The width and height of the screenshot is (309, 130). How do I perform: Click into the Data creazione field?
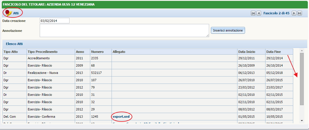click(x=54, y=21)
